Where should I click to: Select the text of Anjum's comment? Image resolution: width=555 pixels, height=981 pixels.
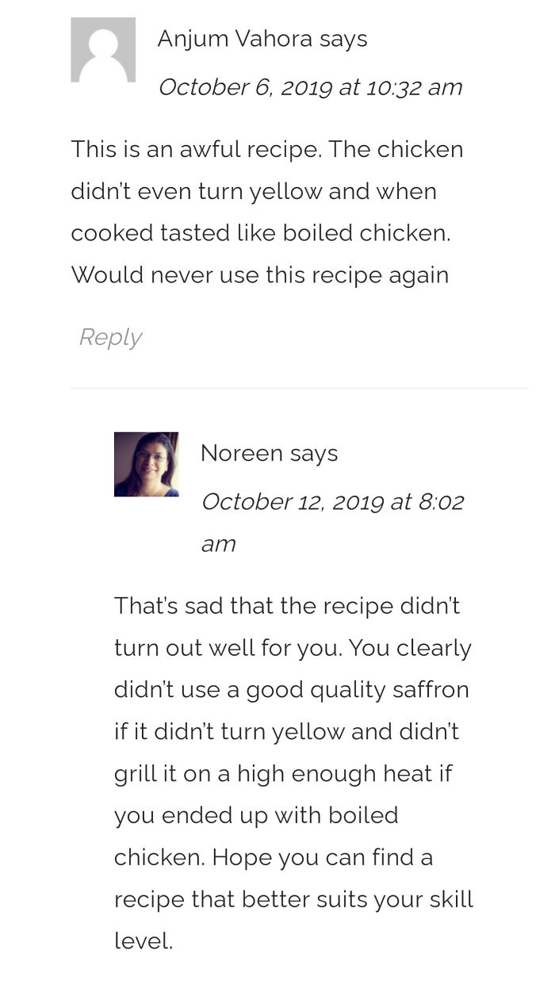[267, 212]
